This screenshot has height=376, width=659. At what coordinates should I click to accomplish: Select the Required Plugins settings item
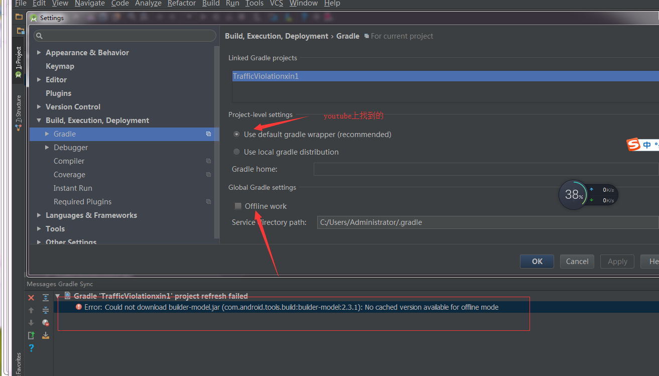pyautogui.click(x=82, y=202)
